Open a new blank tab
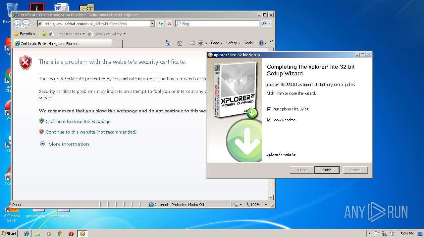This screenshot has width=424, height=238. tap(118, 44)
